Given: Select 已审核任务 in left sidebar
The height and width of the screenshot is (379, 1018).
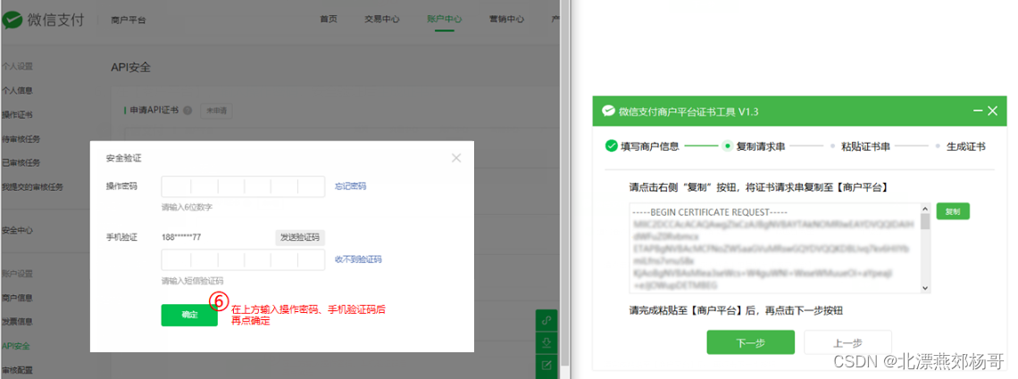Looking at the screenshot, I should tap(21, 162).
